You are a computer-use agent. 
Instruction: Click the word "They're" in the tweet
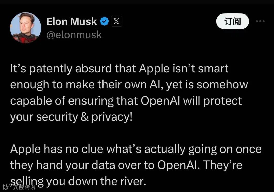click(x=223, y=165)
